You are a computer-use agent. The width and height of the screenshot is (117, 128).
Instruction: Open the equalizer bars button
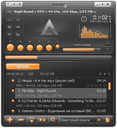[18, 34]
